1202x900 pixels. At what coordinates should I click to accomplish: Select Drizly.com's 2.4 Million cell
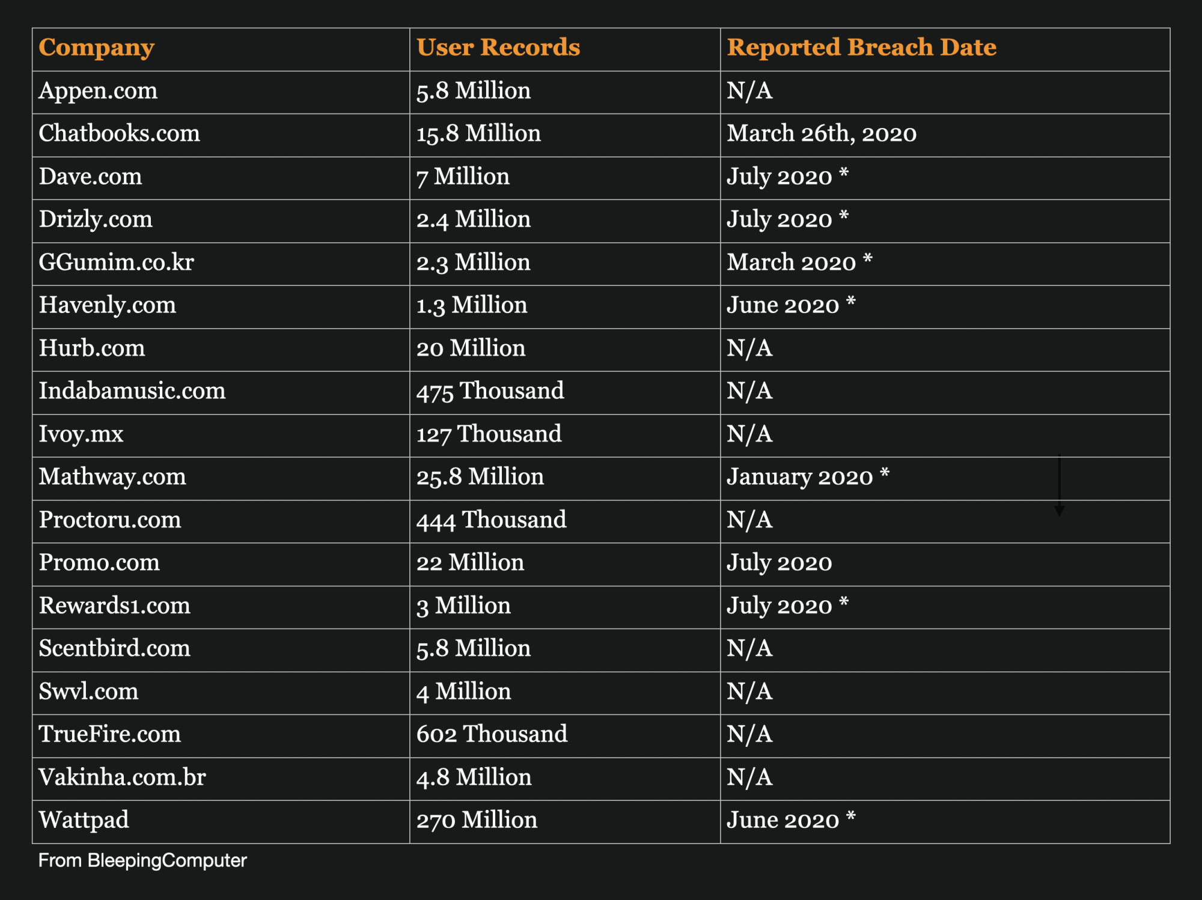pos(474,219)
